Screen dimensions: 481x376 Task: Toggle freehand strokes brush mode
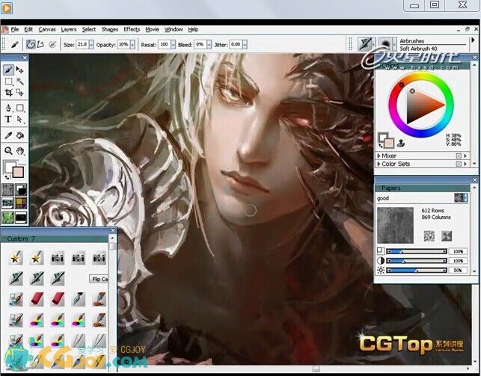pyautogui.click(x=31, y=44)
